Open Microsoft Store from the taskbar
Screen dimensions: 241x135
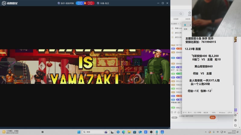click(x=135, y=132)
